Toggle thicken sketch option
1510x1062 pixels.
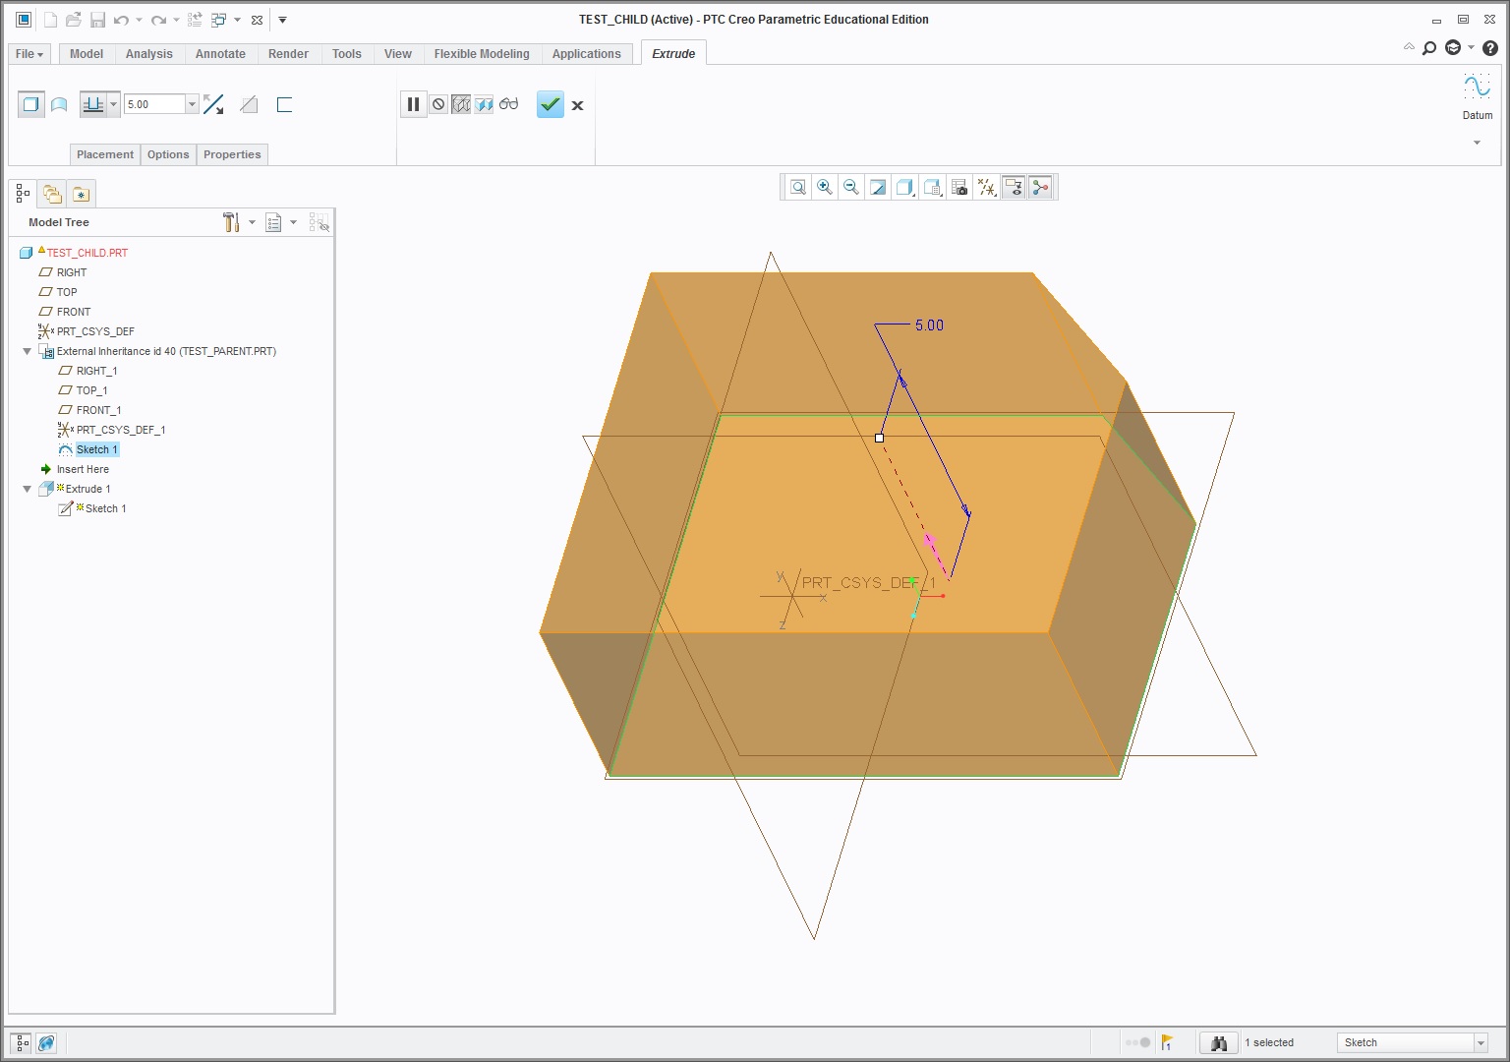[284, 104]
